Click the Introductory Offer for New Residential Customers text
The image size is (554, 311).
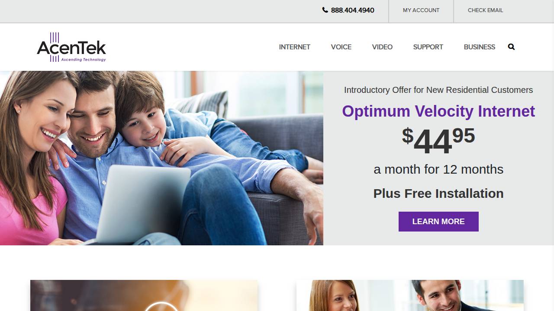click(x=438, y=90)
